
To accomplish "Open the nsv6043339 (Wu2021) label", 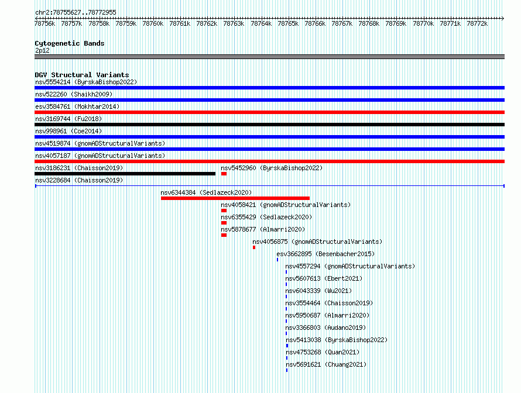I will coord(318,291).
